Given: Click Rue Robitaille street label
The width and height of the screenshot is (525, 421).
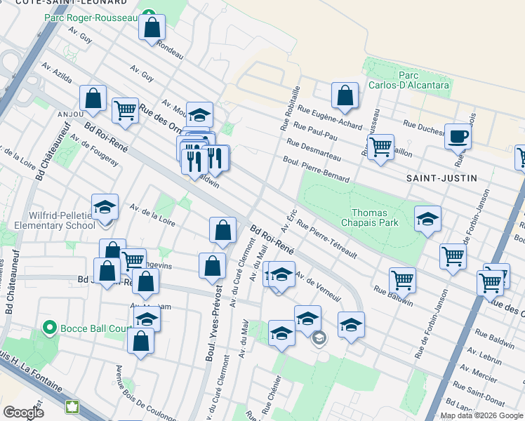Looking at the screenshot, I should [x=290, y=109].
